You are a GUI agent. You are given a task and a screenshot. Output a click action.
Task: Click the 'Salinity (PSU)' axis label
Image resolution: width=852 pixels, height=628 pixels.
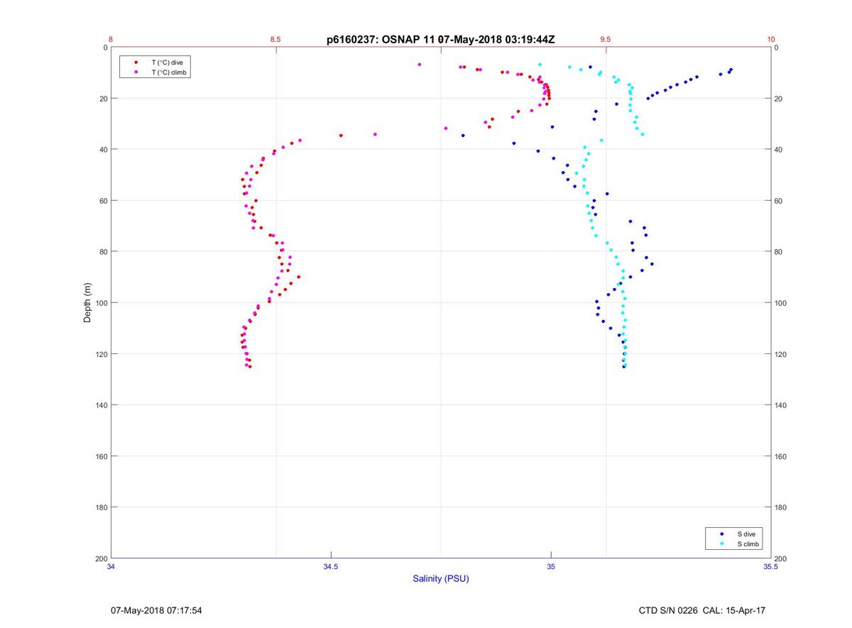pyautogui.click(x=441, y=579)
